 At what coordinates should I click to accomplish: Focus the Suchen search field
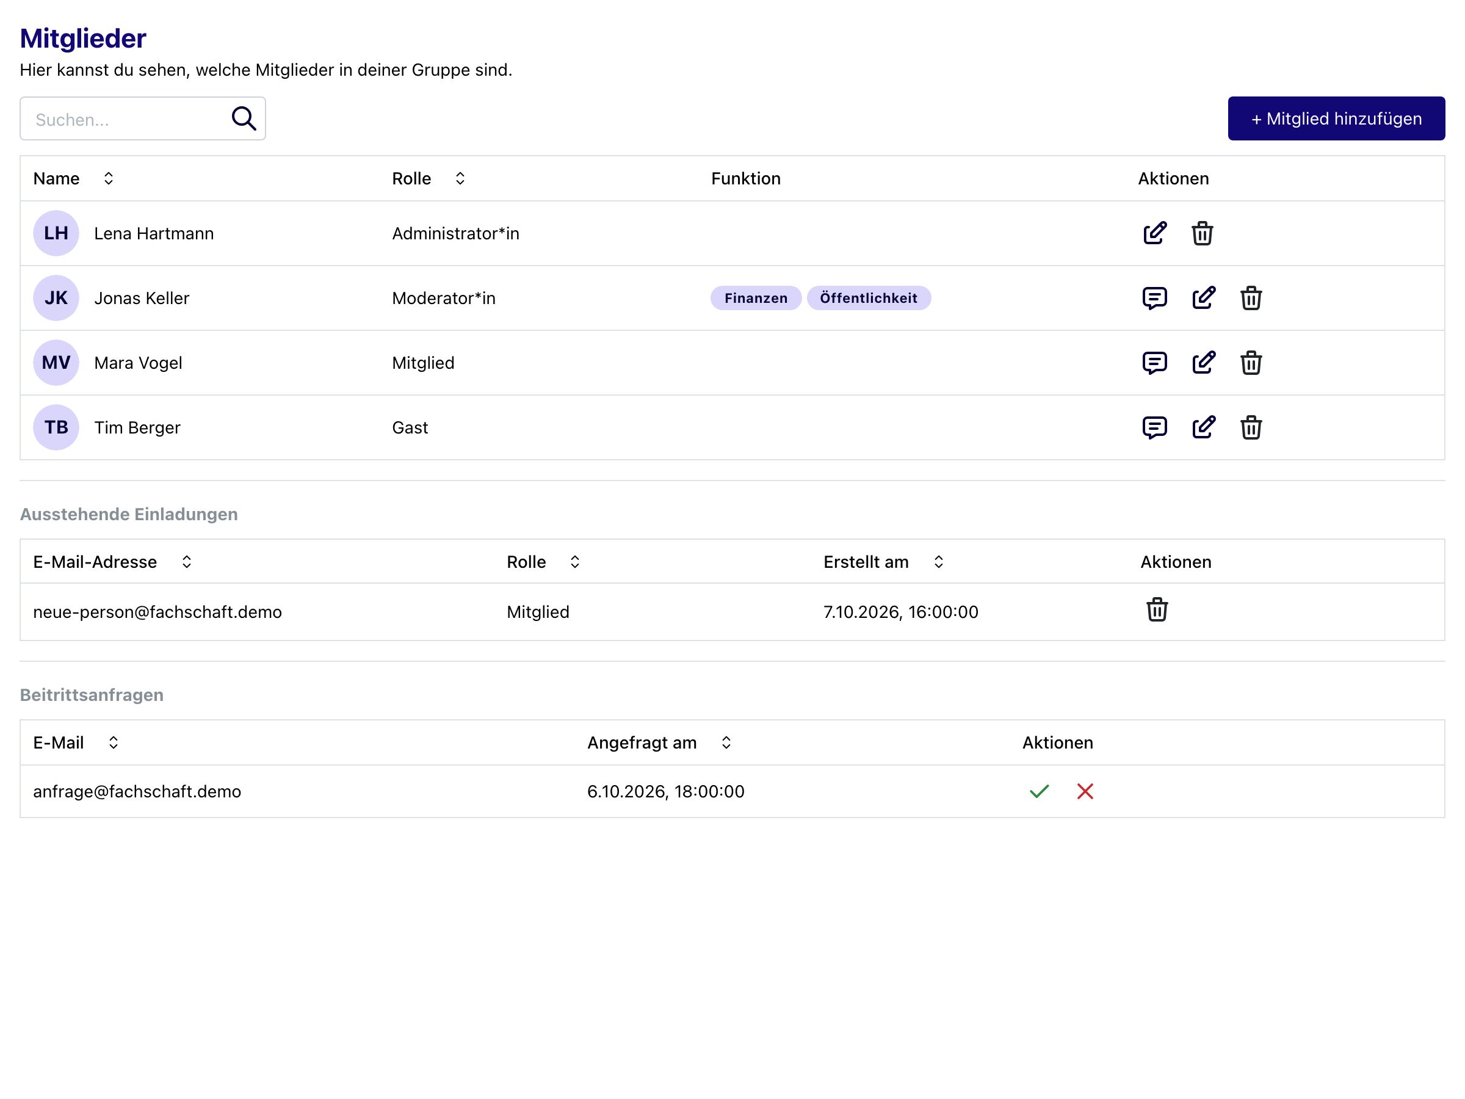pos(126,118)
